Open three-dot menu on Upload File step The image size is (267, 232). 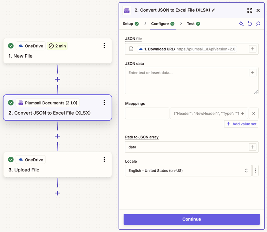coord(104,159)
